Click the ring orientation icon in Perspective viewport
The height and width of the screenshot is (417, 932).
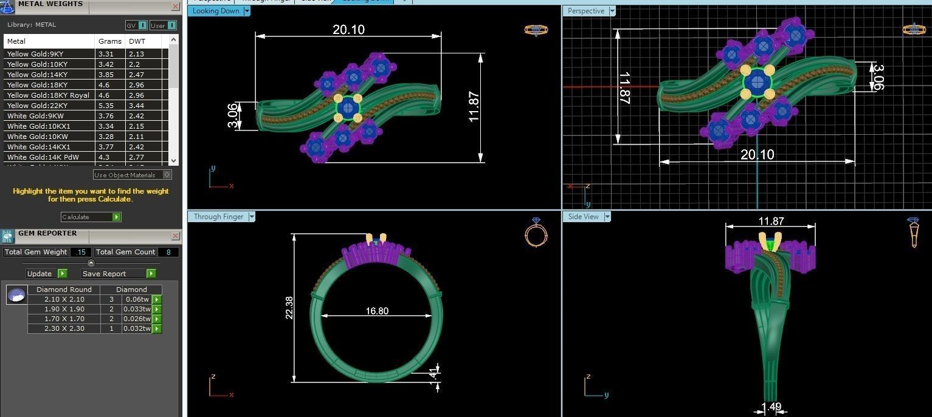[x=914, y=29]
